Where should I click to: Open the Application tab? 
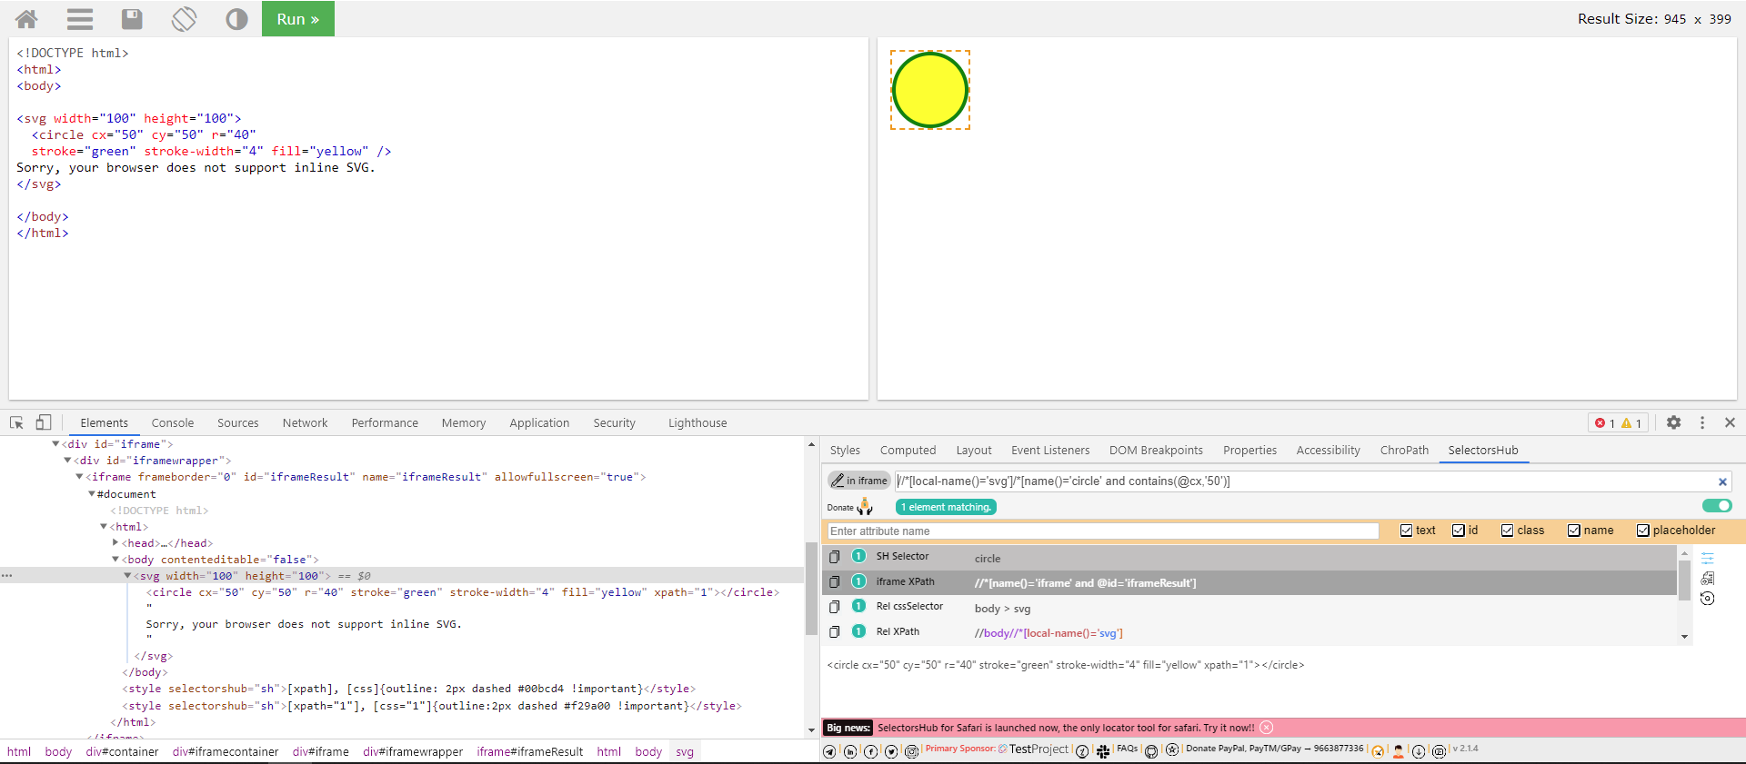539,422
